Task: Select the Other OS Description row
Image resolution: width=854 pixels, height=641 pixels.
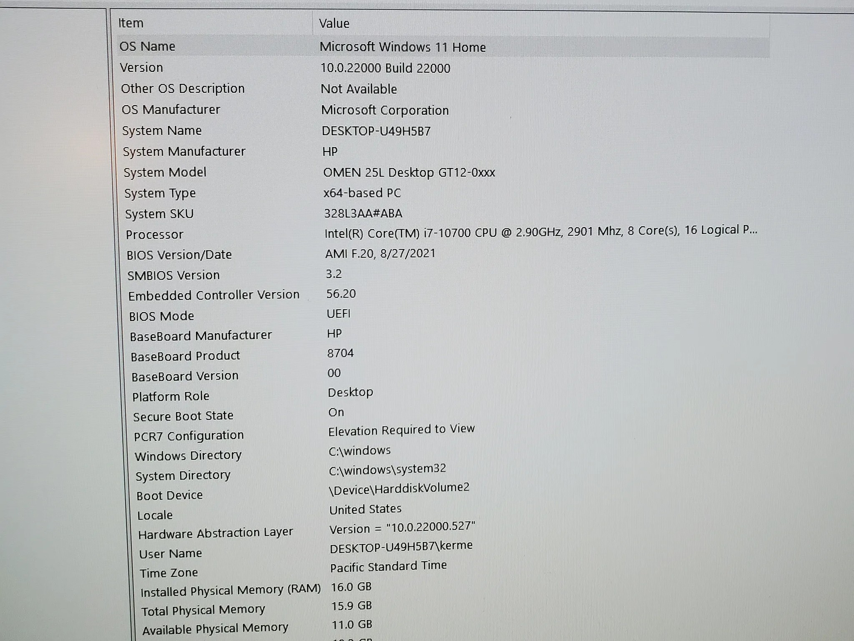Action: (x=183, y=89)
